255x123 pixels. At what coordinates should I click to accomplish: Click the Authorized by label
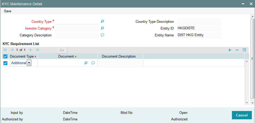[x=12, y=119]
